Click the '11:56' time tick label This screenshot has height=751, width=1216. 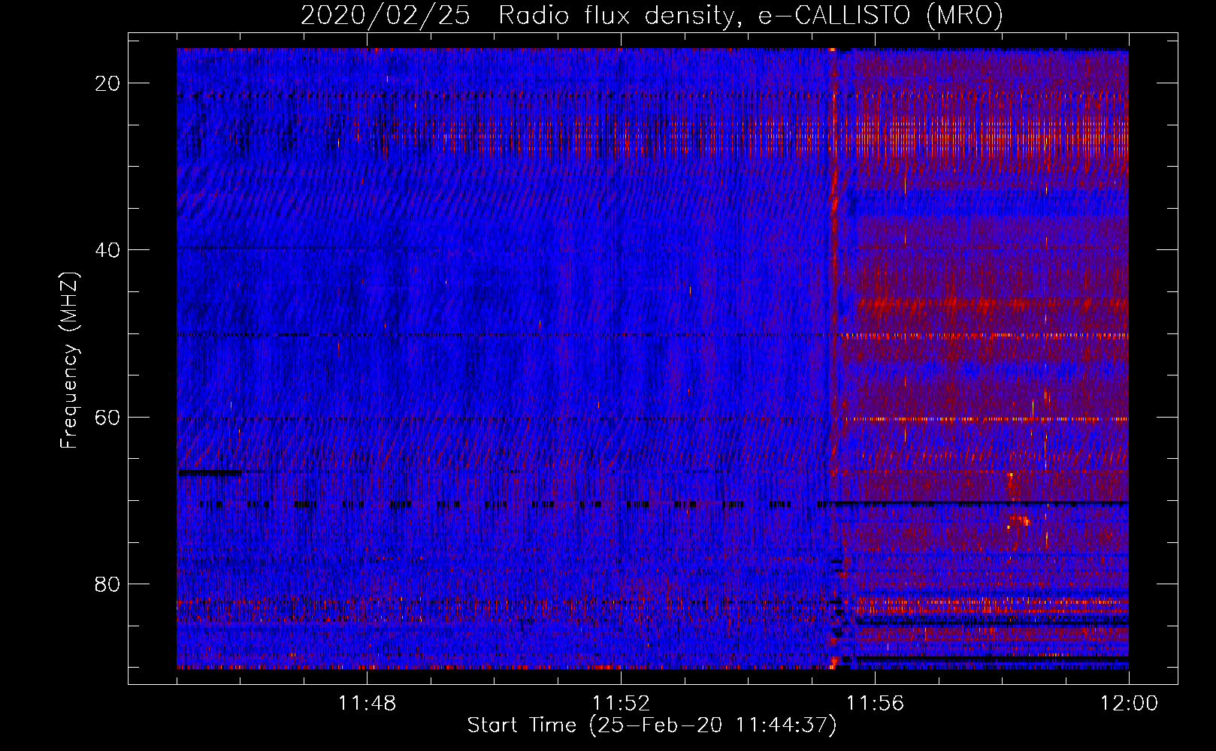pos(875,704)
